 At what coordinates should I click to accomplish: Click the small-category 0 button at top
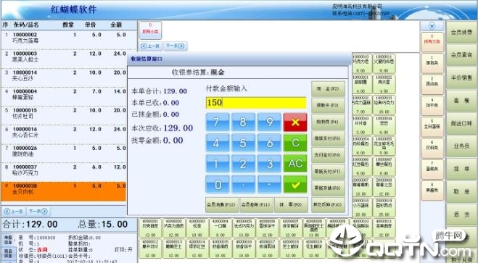pyautogui.click(x=150, y=30)
